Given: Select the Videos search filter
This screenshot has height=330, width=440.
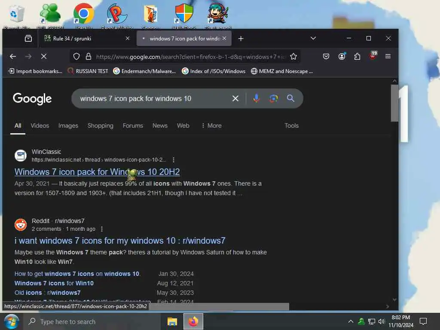Looking at the screenshot, I should (40, 126).
